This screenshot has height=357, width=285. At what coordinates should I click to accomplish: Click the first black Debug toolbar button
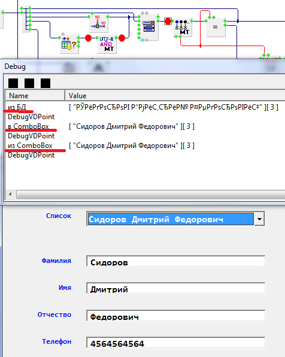13,83
